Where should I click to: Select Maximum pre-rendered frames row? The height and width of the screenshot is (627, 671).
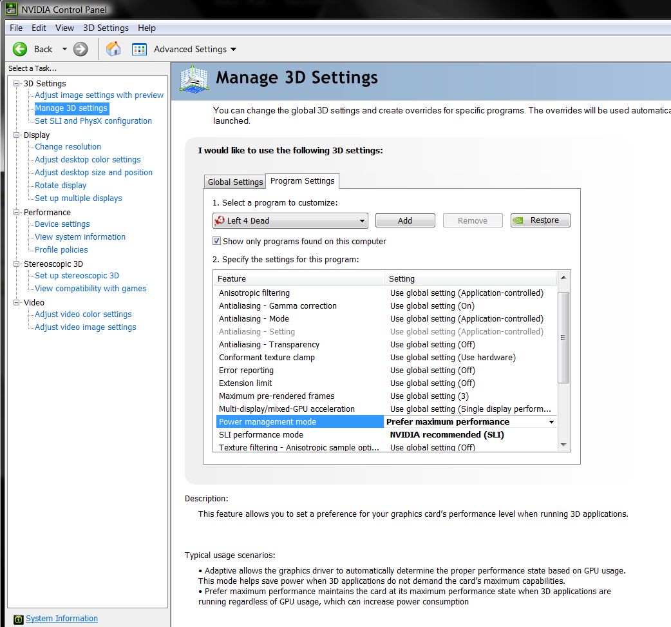point(385,396)
